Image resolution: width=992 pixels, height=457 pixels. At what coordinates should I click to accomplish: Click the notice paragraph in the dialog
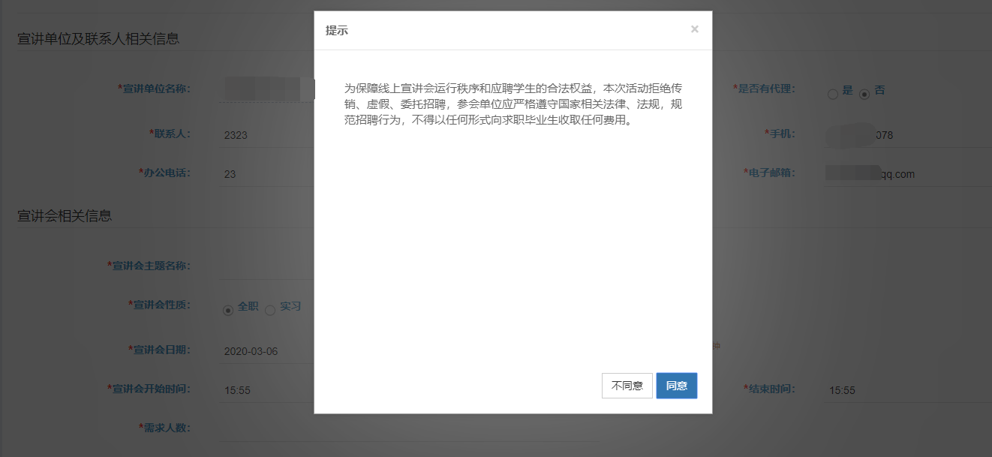click(x=513, y=104)
